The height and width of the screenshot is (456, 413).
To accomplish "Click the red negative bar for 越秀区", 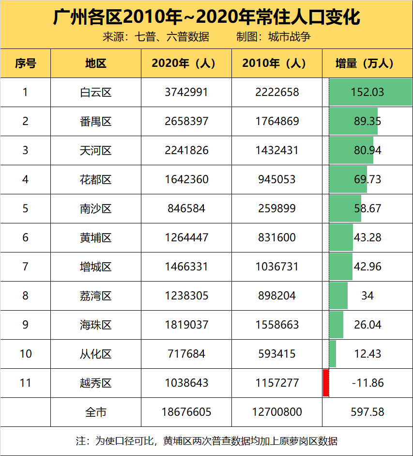I will point(326,383).
